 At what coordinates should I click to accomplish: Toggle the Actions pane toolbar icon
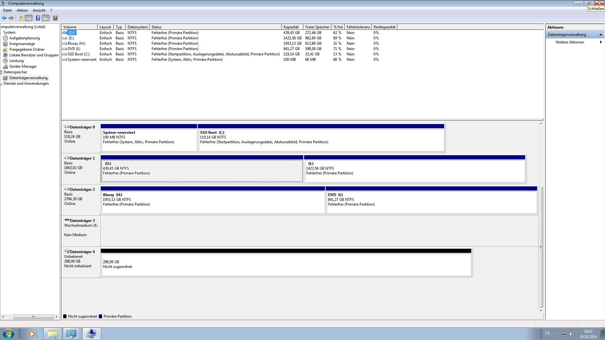click(x=46, y=18)
